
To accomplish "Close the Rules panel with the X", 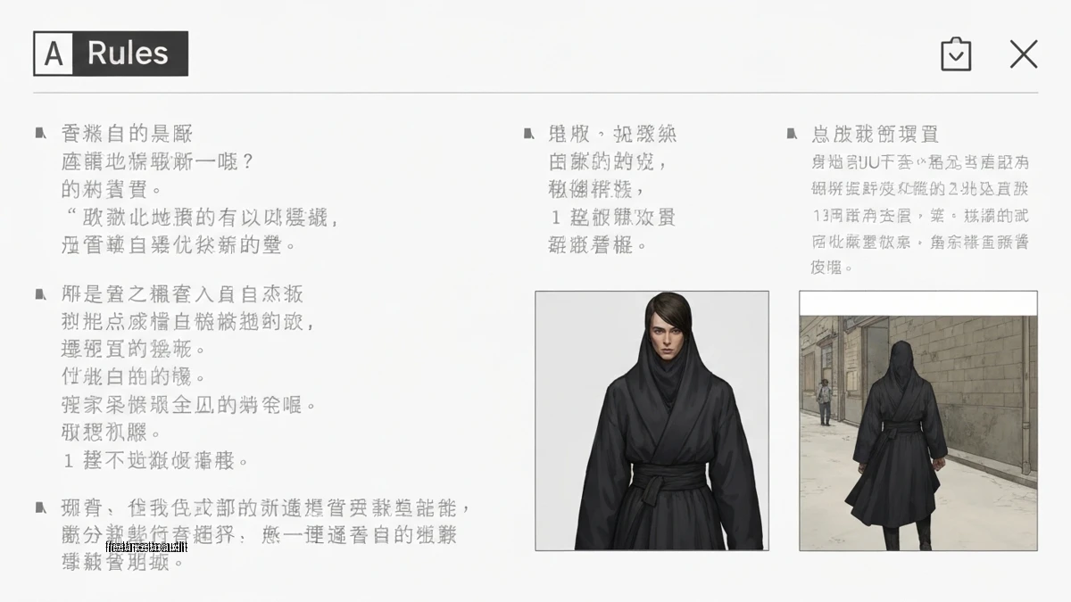I will point(1024,54).
